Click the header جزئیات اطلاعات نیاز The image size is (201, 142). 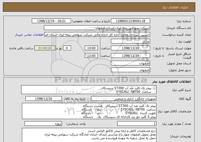coord(175,7)
